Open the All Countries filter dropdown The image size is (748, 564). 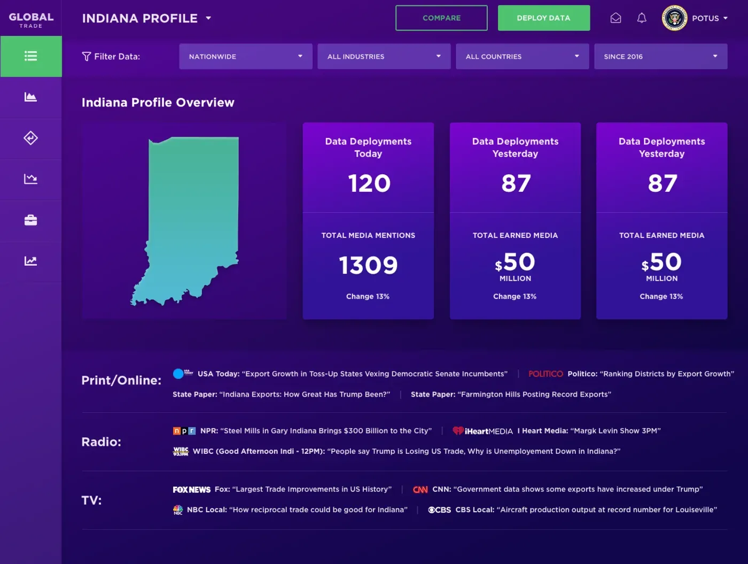tap(523, 57)
